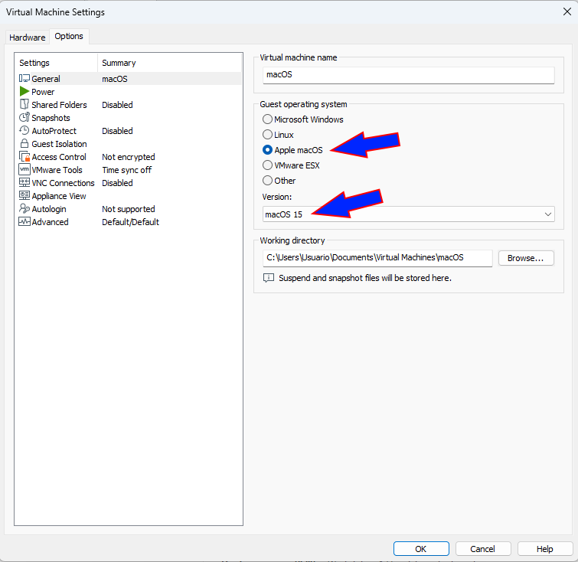Choose the Microsoft Windows radio button
578x562 pixels.
pyautogui.click(x=267, y=119)
